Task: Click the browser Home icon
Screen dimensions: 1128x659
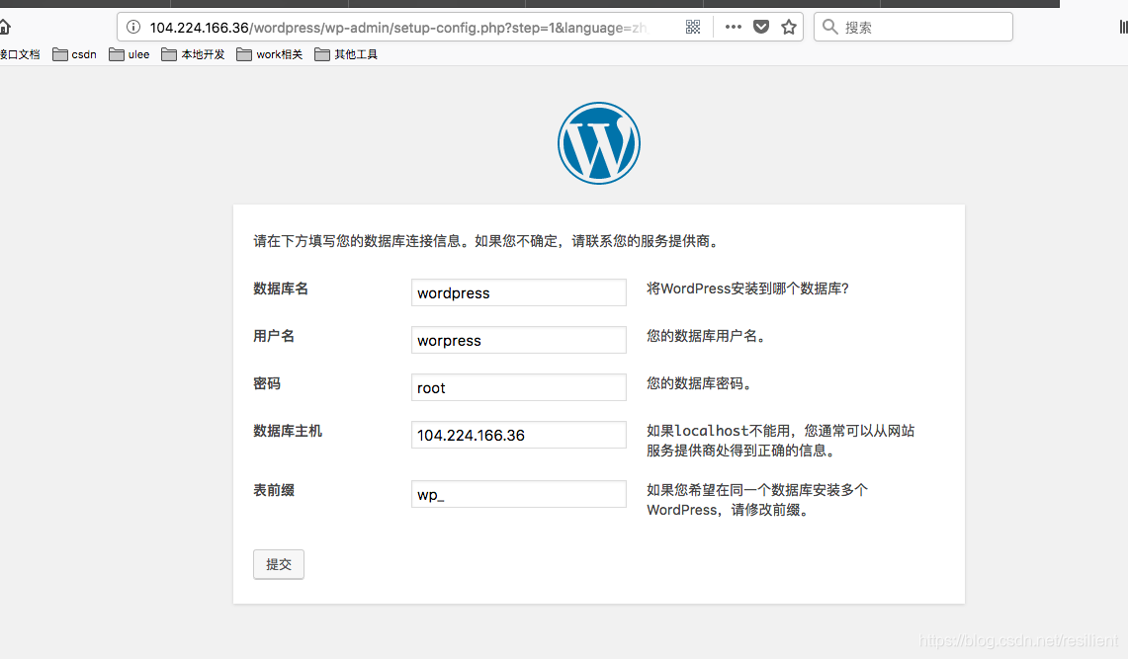Action: click(x=4, y=28)
